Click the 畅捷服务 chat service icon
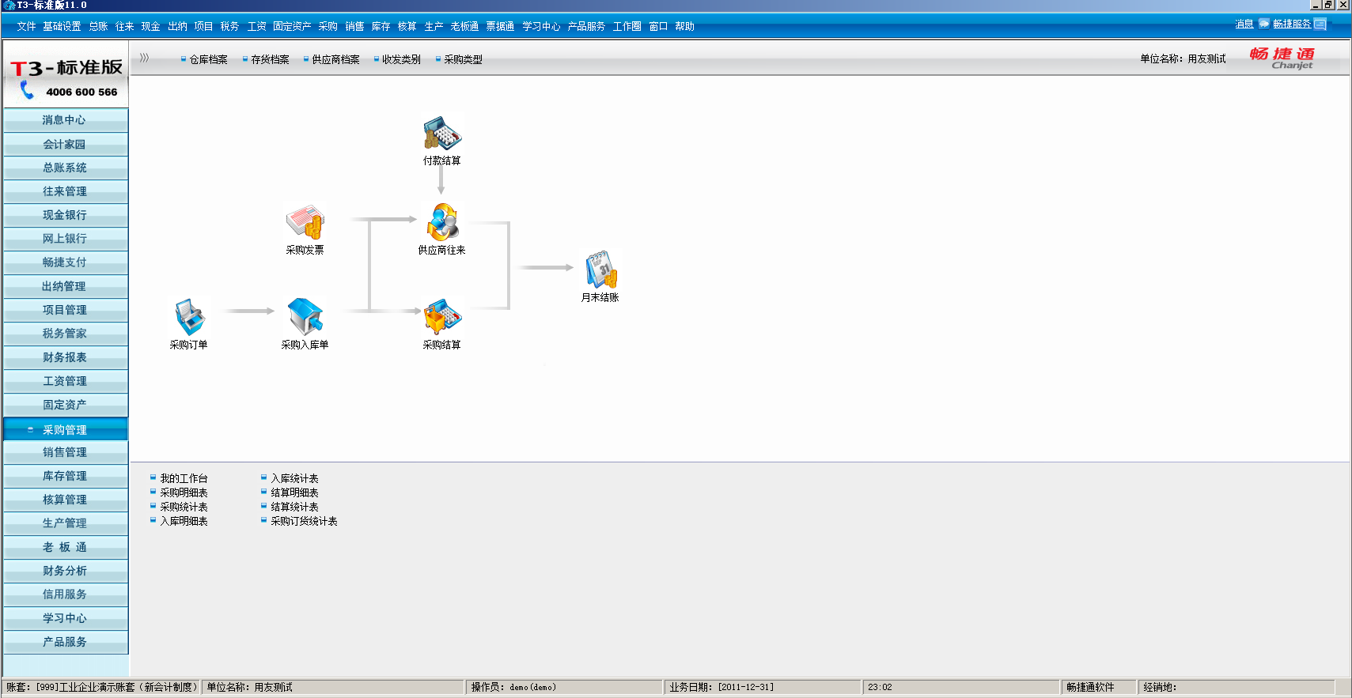 pyautogui.click(x=1320, y=25)
